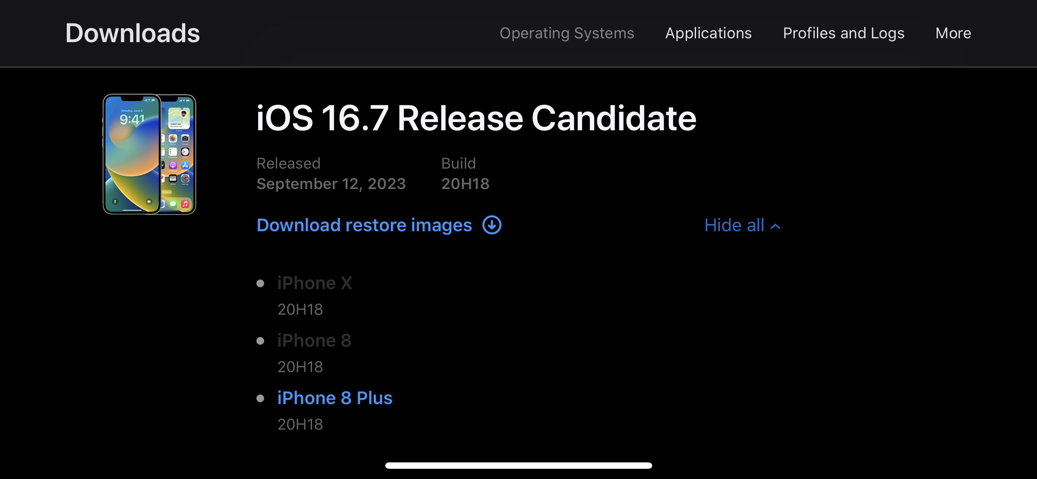This screenshot has height=479, width=1037.
Task: Click the Downloads page title
Action: pyautogui.click(x=132, y=33)
